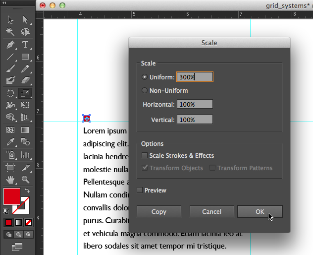Swap fill and stroke colors arrow
This screenshot has width=313, height=255.
27,191
